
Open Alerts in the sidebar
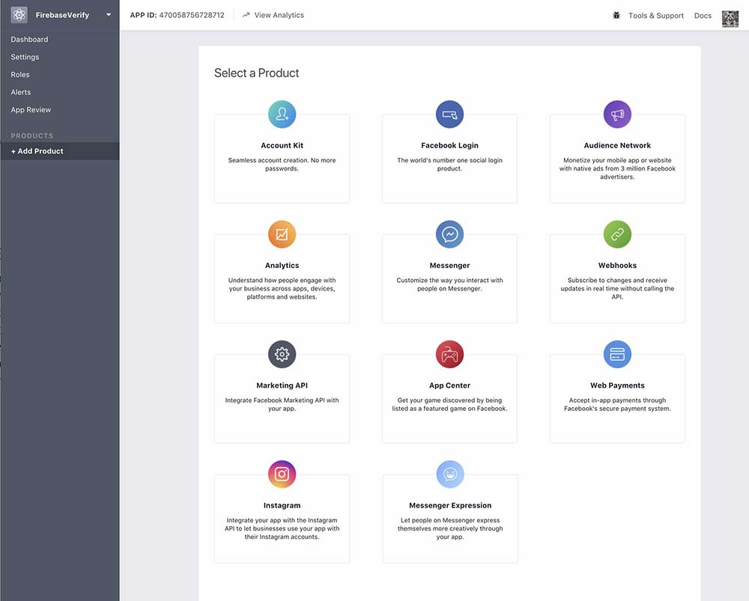point(20,92)
